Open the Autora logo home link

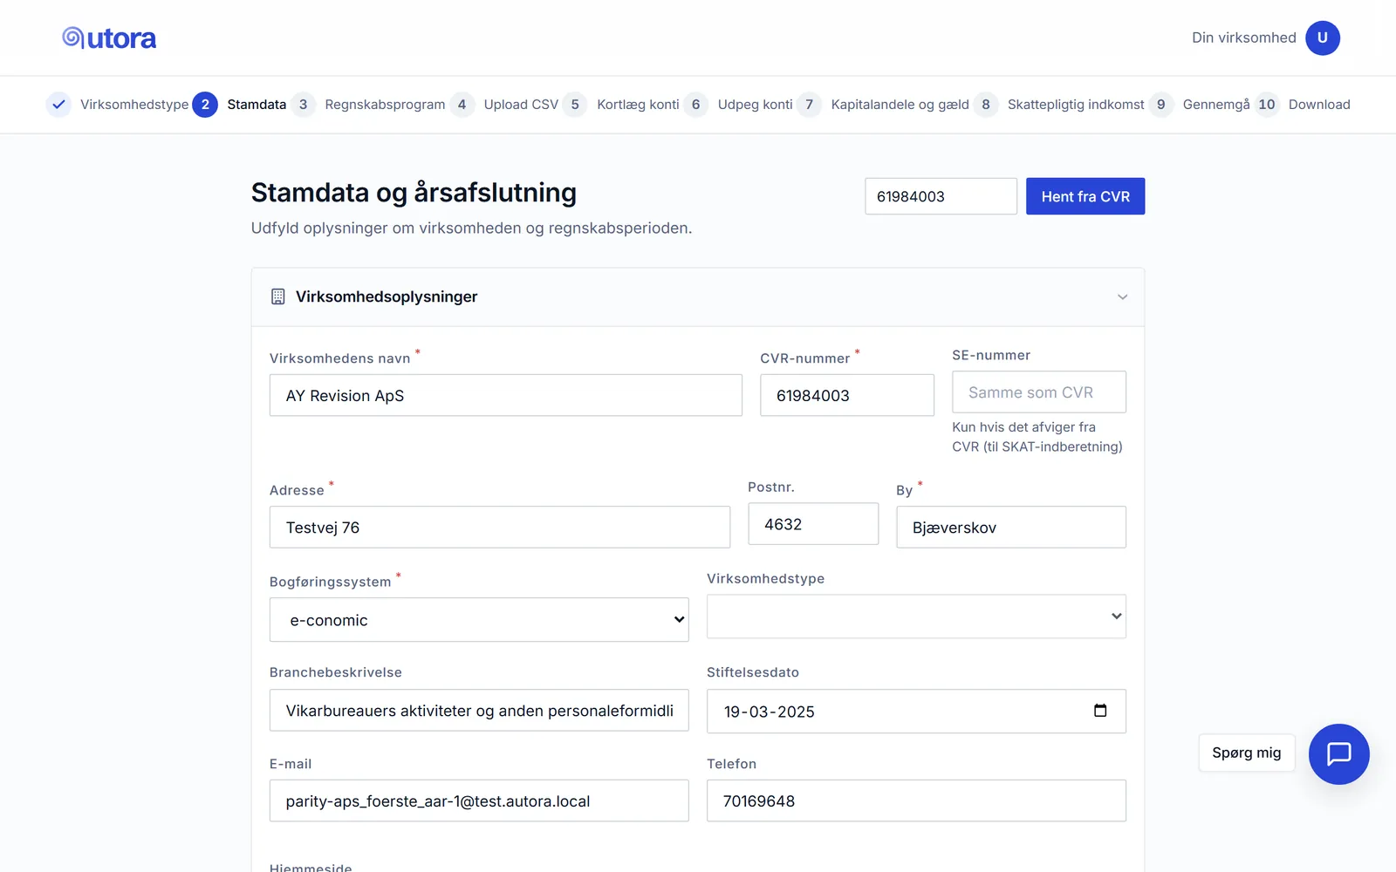pyautogui.click(x=109, y=37)
